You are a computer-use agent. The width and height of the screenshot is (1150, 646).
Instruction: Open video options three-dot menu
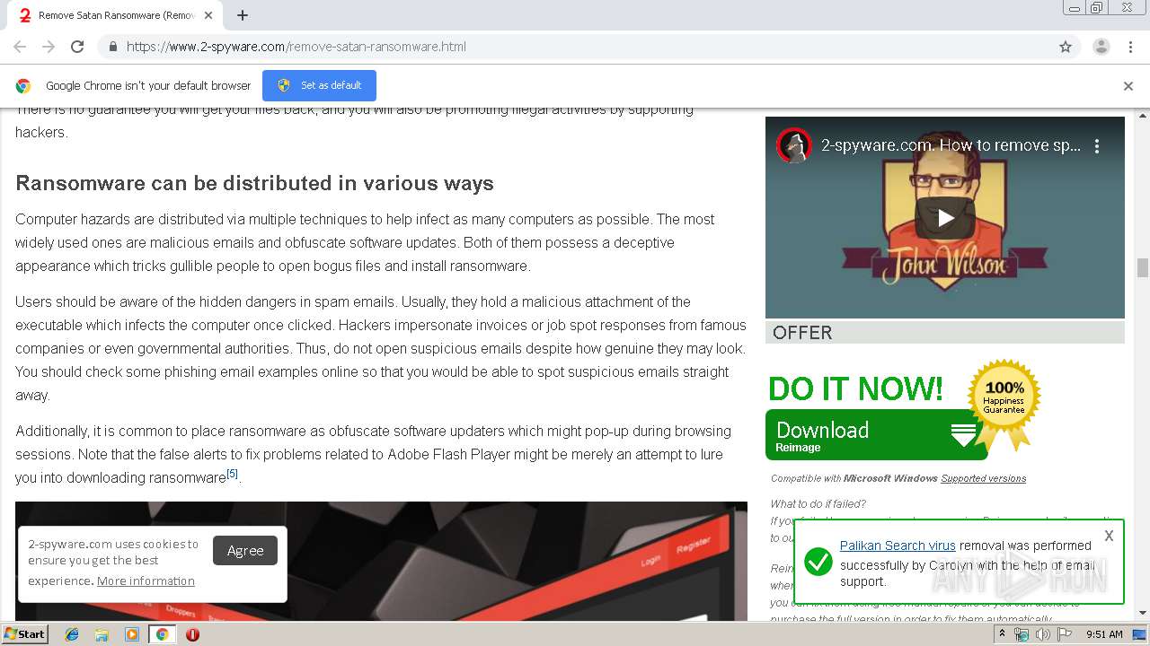click(x=1097, y=145)
